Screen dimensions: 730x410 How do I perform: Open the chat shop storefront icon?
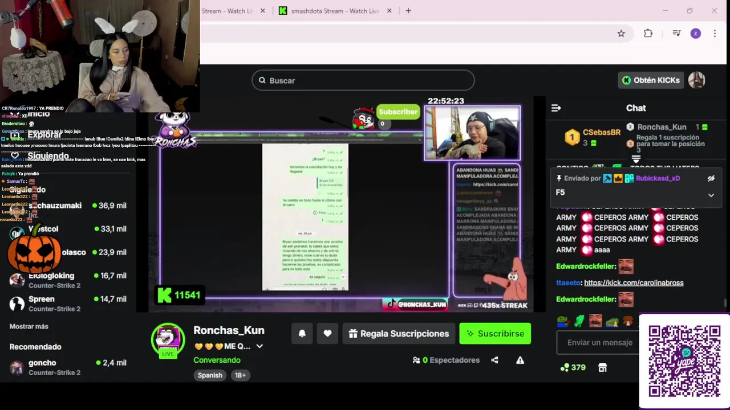(x=602, y=368)
